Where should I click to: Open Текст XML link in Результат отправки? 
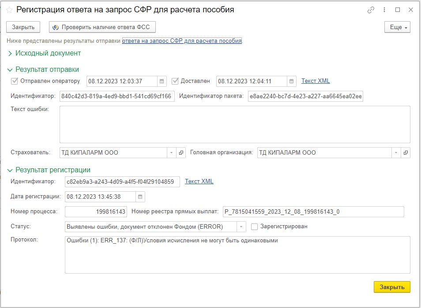tap(315, 81)
